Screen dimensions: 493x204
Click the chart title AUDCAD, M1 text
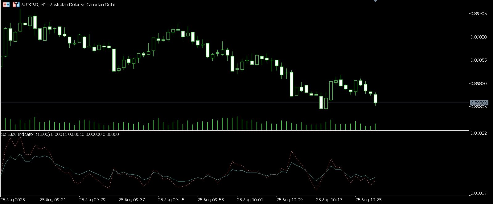click(34, 5)
